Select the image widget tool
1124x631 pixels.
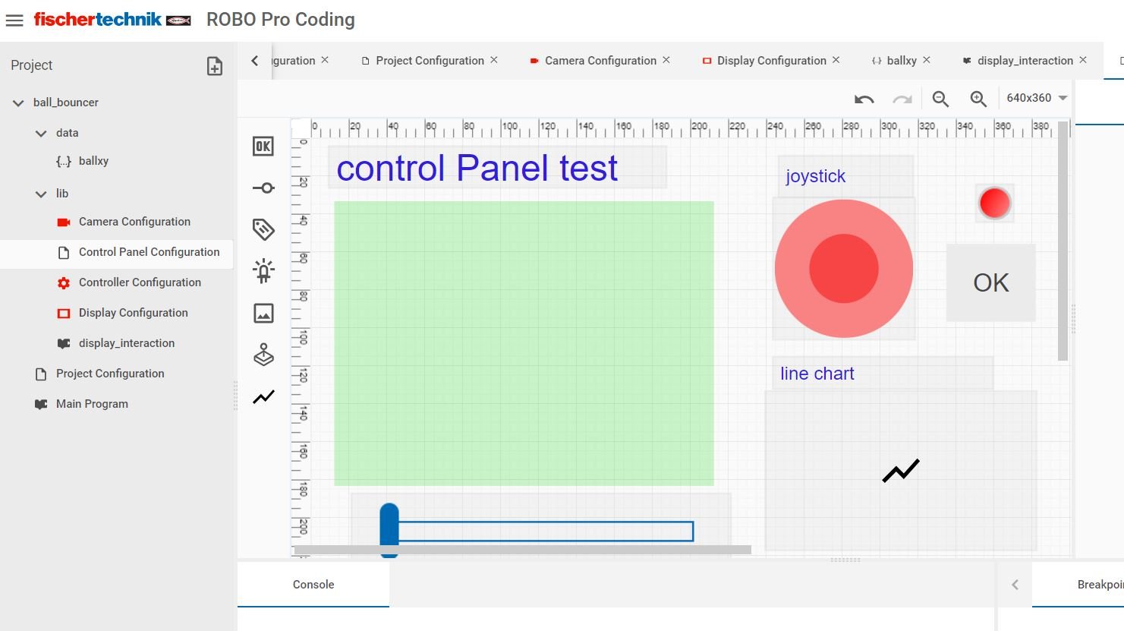click(x=263, y=313)
